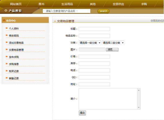
Task: View 购买记录 in the sidebar
Action: tap(14, 71)
